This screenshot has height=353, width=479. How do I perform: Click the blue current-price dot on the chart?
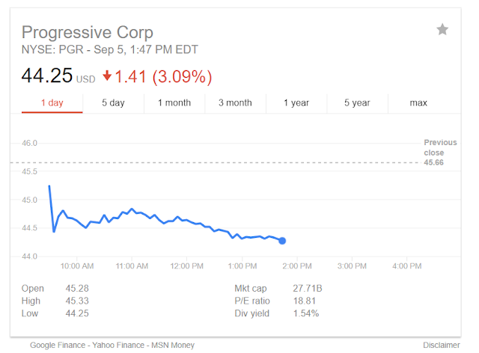pos(282,240)
